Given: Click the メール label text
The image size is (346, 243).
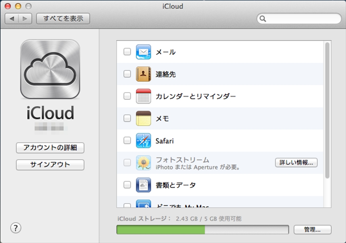Looking at the screenshot, I should pos(166,52).
